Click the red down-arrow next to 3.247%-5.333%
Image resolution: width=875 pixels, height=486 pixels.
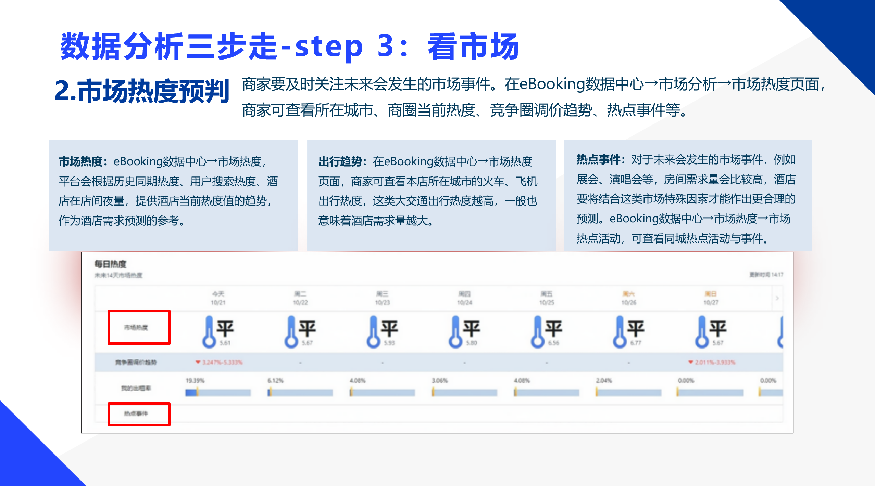(198, 362)
